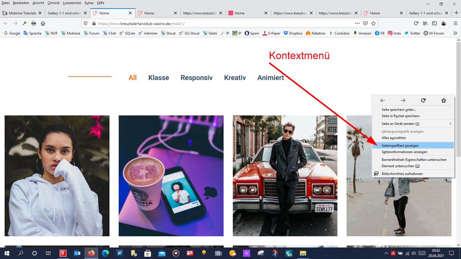
Task: Open the hamburger application menu
Action: tap(456, 23)
